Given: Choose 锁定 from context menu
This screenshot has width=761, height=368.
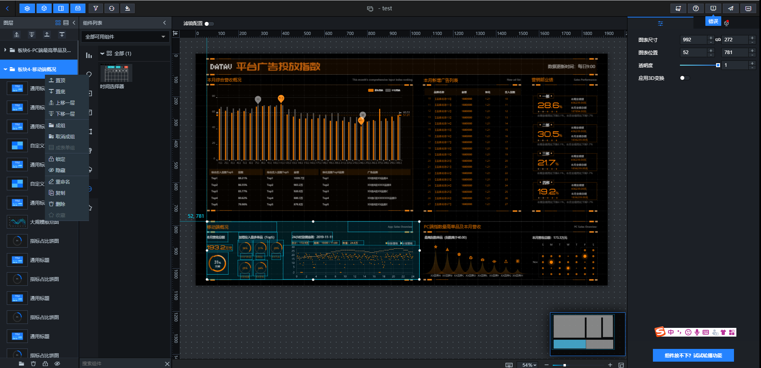Looking at the screenshot, I should (67, 159).
